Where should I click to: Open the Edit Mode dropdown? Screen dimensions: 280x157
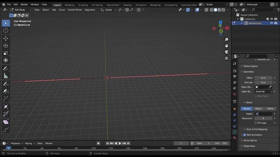click(21, 10)
